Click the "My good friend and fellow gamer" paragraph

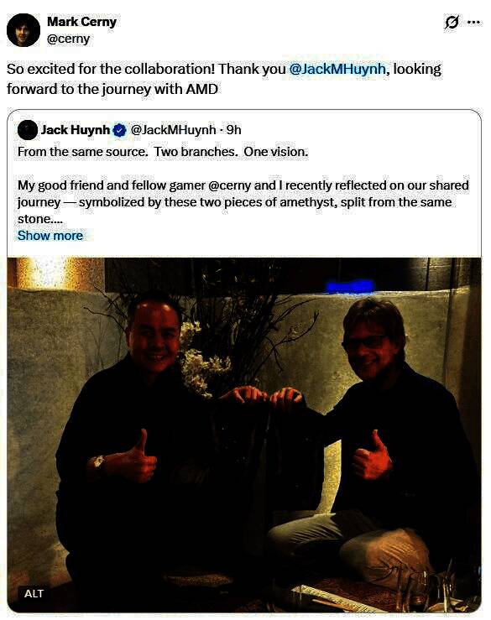[243, 202]
